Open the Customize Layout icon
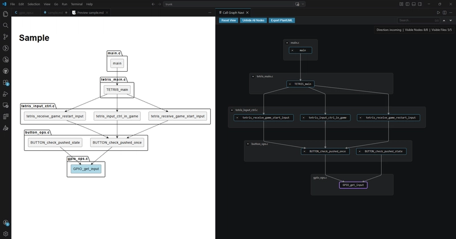The width and height of the screenshot is (456, 239). [401, 4]
